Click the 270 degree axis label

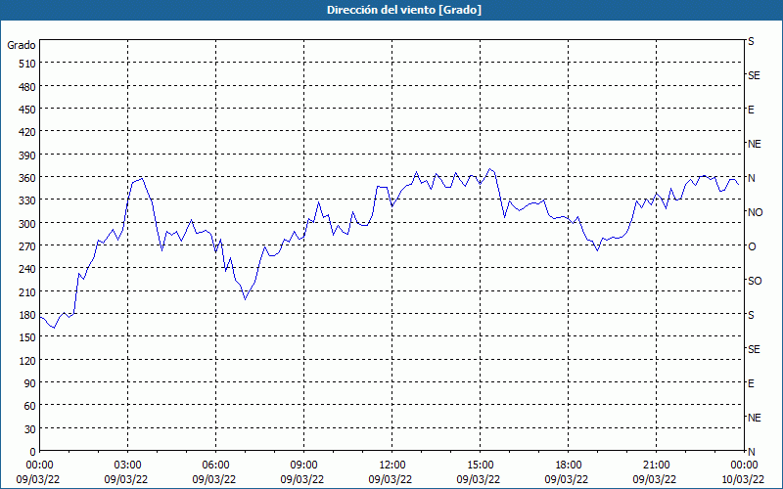click(27, 246)
